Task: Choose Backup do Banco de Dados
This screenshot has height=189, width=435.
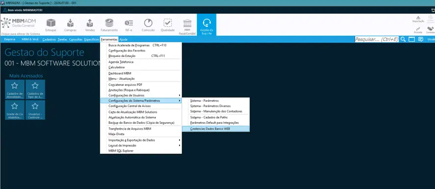Action: tap(141, 123)
